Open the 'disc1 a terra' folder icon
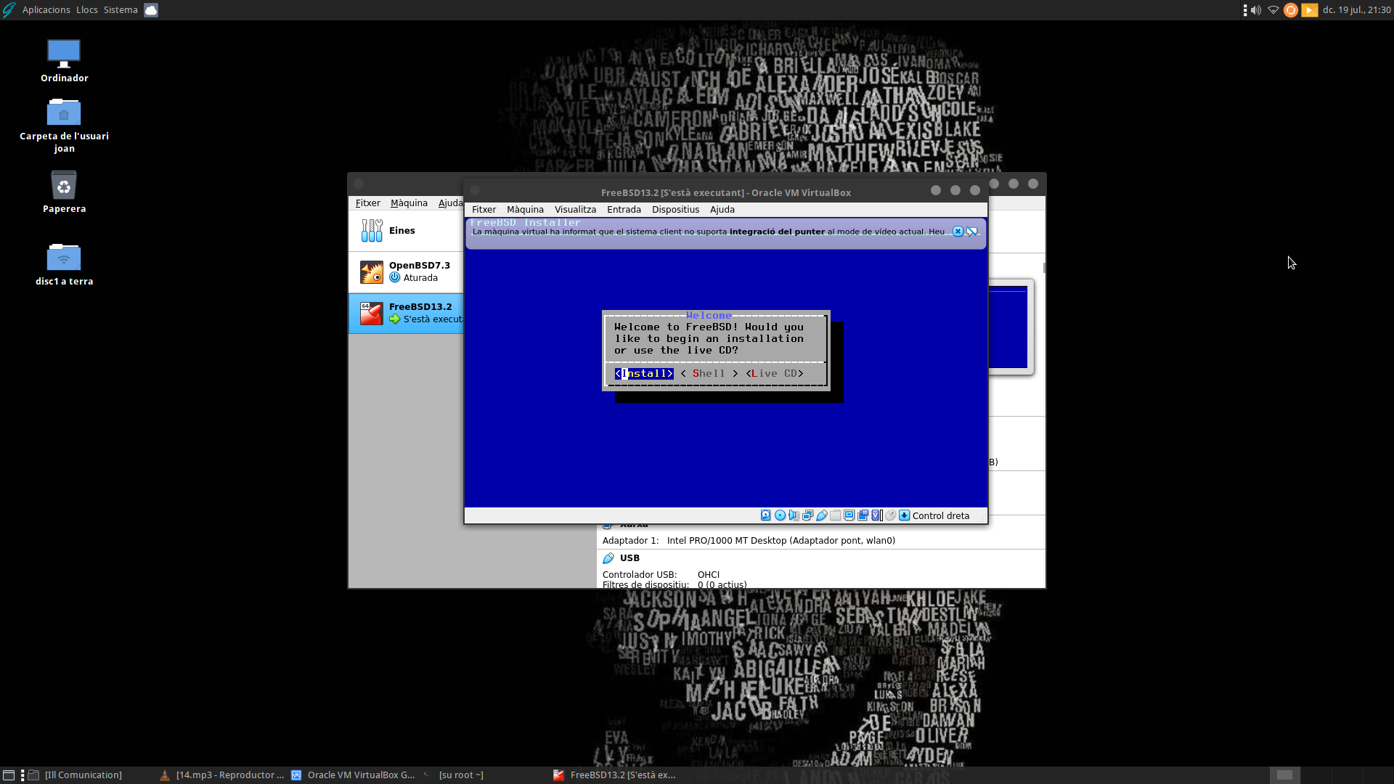This screenshot has height=784, width=1394. click(x=64, y=265)
